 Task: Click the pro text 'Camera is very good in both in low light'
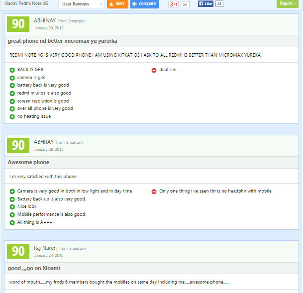click(x=75, y=191)
